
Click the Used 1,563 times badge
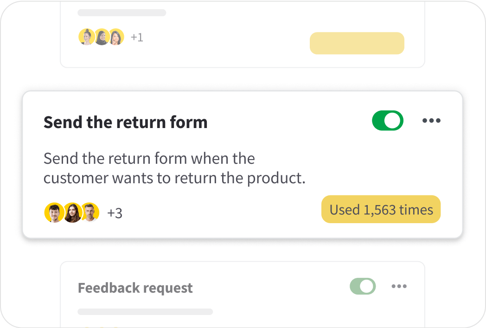click(x=381, y=210)
